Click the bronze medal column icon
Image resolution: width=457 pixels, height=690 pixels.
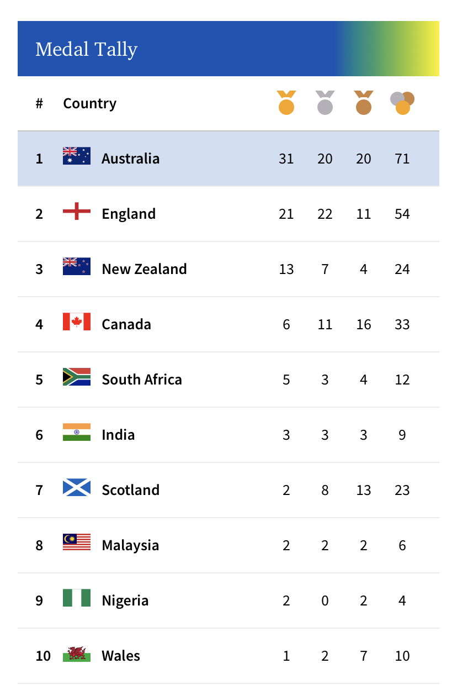click(364, 103)
